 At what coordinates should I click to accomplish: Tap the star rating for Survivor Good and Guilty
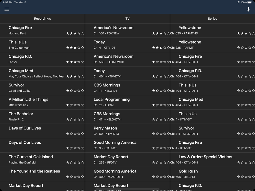75,91
